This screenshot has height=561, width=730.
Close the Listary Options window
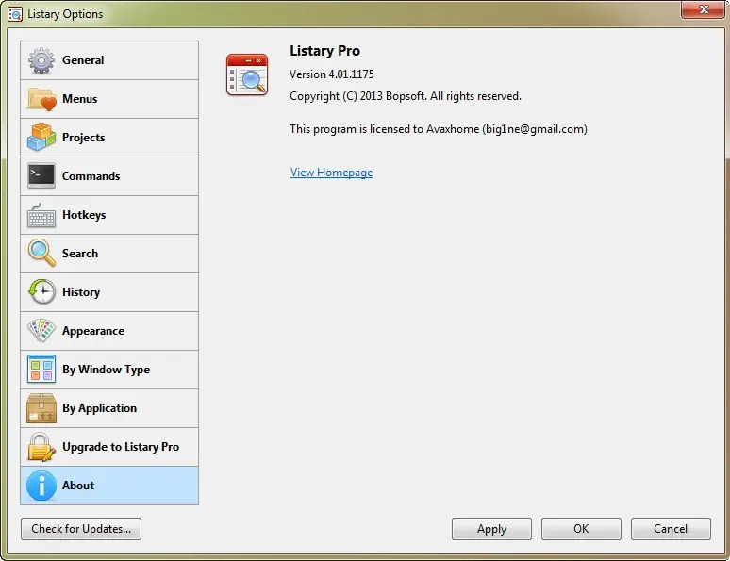point(704,9)
